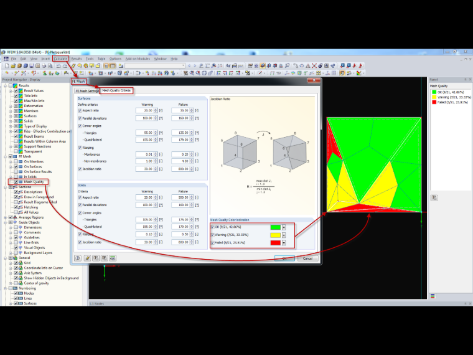Click the rainbow color scale toolbar icon
Image resolution: width=473 pixels, height=355 pixels.
(x=359, y=73)
